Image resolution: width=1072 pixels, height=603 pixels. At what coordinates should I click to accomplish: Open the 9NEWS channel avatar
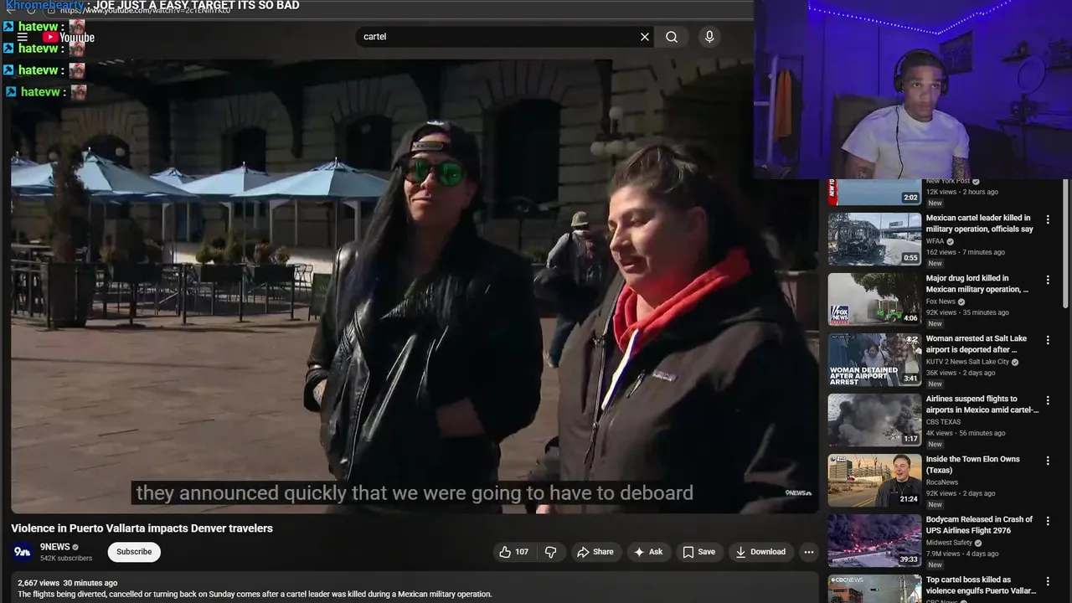tap(23, 552)
